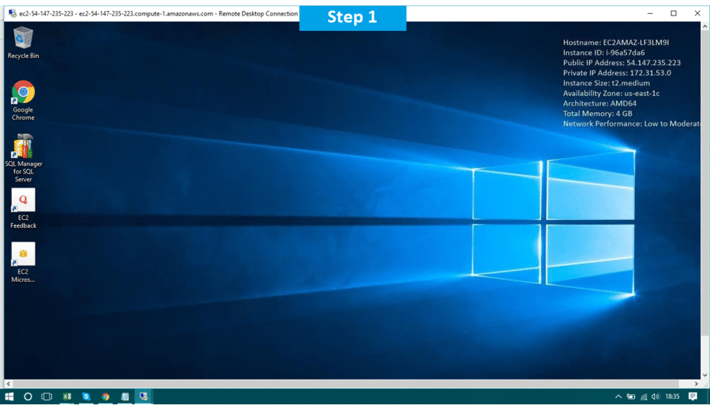710x409 pixels.
Task: Open the EC2 Microsoft desktop shortcut
Action: click(x=23, y=255)
